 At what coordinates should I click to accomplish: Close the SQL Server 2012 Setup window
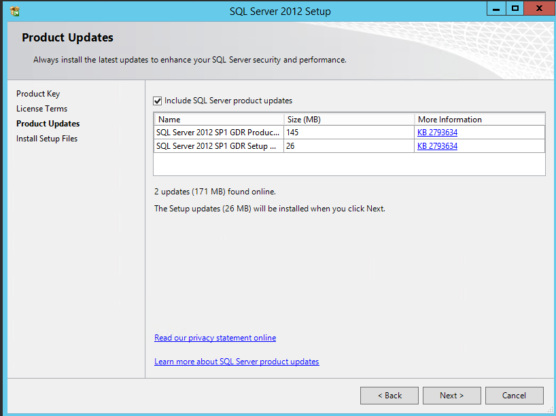539,9
